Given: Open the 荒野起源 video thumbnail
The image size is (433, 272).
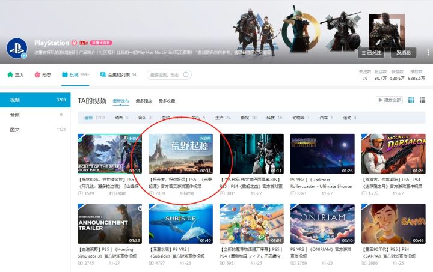Looking at the screenshot, I should 180,154.
